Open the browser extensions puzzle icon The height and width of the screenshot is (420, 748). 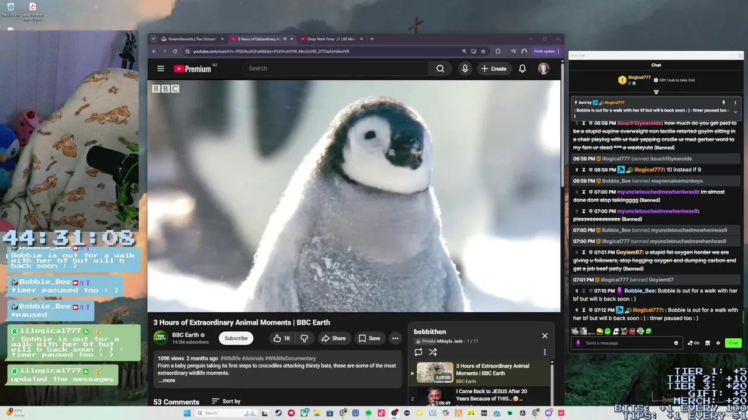[498, 51]
